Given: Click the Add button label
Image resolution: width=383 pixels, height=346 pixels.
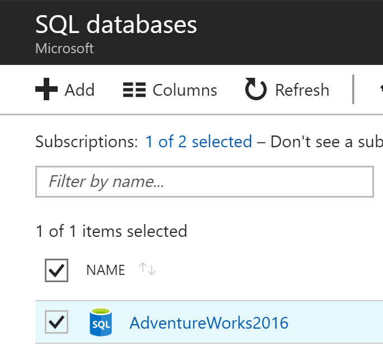Looking at the screenshot, I should pos(80,90).
